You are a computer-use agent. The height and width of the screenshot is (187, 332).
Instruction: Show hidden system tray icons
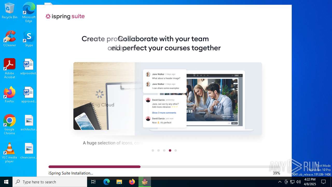click(280, 182)
